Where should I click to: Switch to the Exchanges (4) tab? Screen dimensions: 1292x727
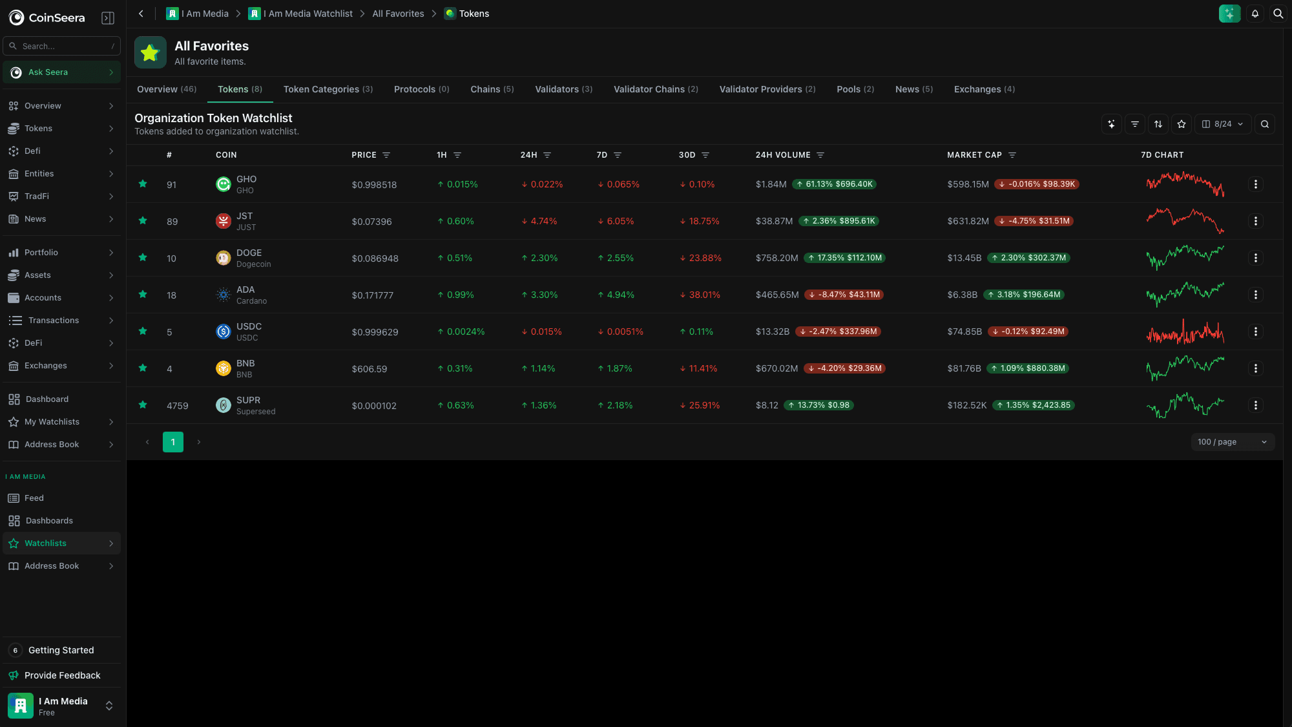pyautogui.click(x=984, y=89)
